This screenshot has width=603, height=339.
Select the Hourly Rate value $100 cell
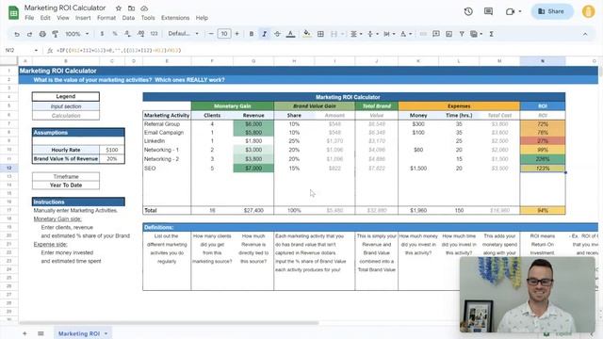click(x=112, y=150)
